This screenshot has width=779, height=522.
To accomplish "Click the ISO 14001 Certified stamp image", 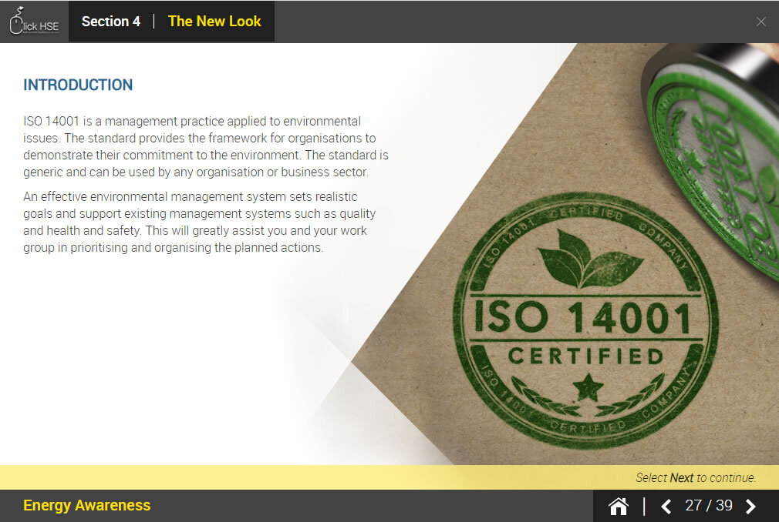I will pos(585,320).
